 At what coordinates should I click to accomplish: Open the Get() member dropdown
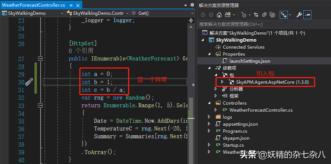(162, 13)
